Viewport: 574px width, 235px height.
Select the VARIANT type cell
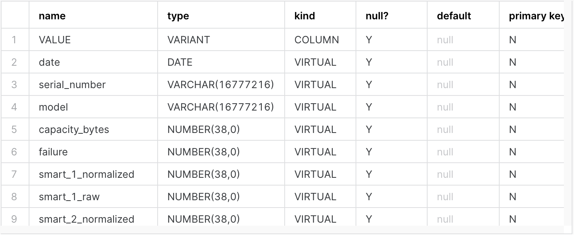[221, 40]
